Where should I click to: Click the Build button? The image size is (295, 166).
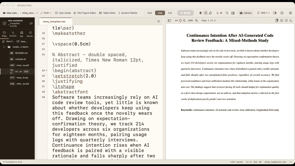click(185, 13)
